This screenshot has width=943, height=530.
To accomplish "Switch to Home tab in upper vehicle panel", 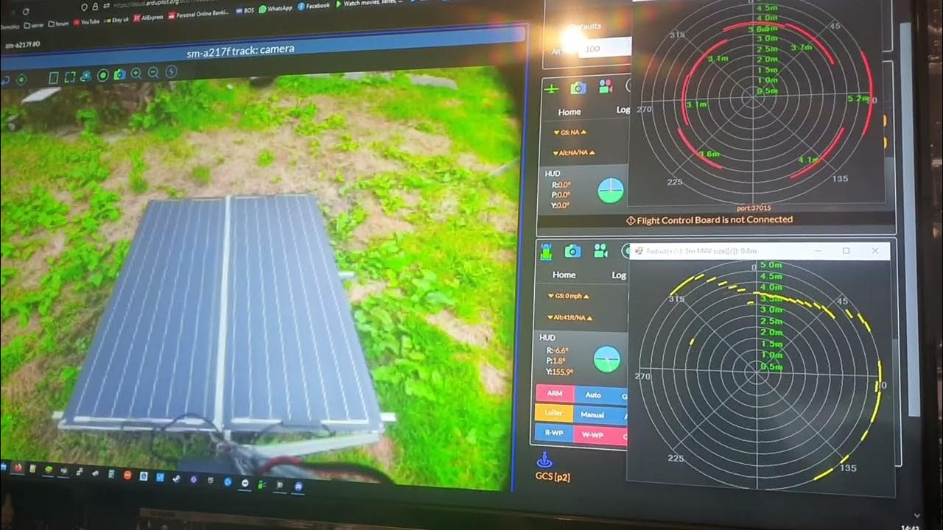I will [569, 112].
